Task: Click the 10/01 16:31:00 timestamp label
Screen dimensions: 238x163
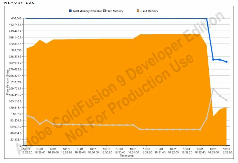Action: [x=133, y=150]
